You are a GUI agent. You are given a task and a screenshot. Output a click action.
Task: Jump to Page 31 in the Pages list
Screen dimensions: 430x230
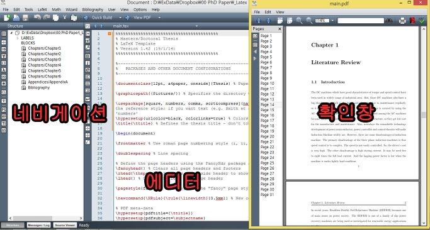coord(267,195)
